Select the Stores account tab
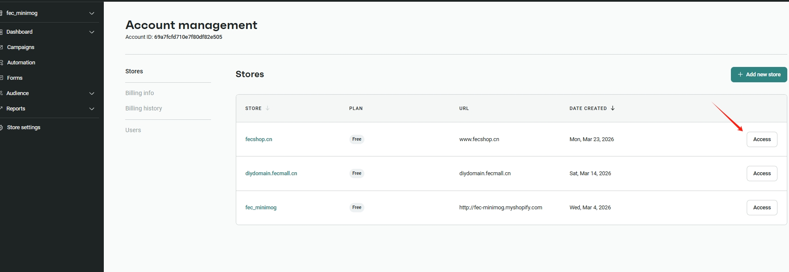The image size is (789, 272). click(134, 71)
